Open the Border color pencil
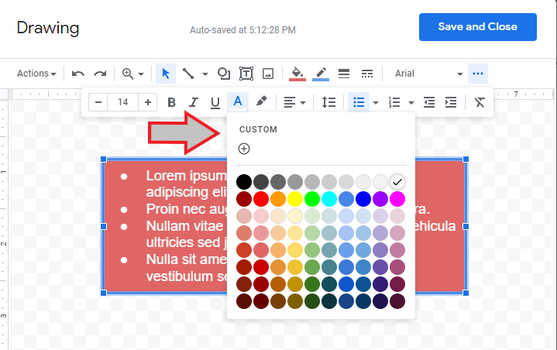Image resolution: width=557 pixels, height=350 pixels. 321,74
